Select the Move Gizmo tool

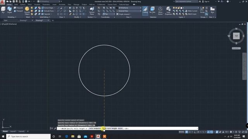pos(160,11)
